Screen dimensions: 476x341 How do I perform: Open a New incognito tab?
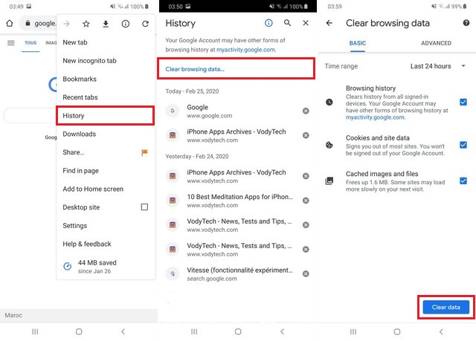tap(106, 61)
